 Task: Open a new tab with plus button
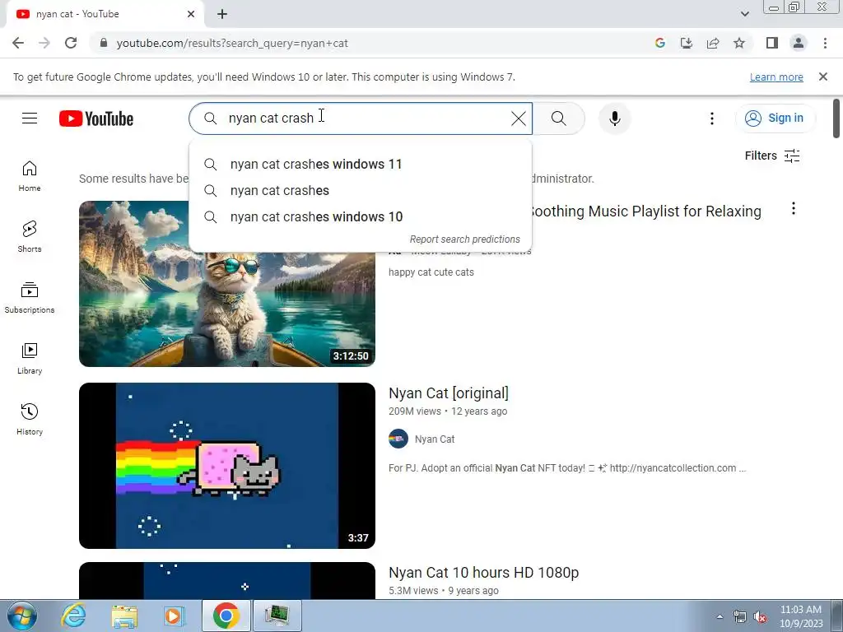click(x=222, y=15)
